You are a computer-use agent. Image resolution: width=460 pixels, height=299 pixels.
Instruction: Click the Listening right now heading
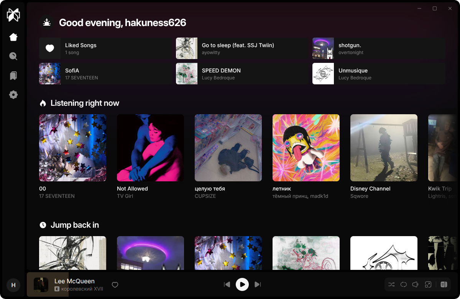pyautogui.click(x=85, y=103)
